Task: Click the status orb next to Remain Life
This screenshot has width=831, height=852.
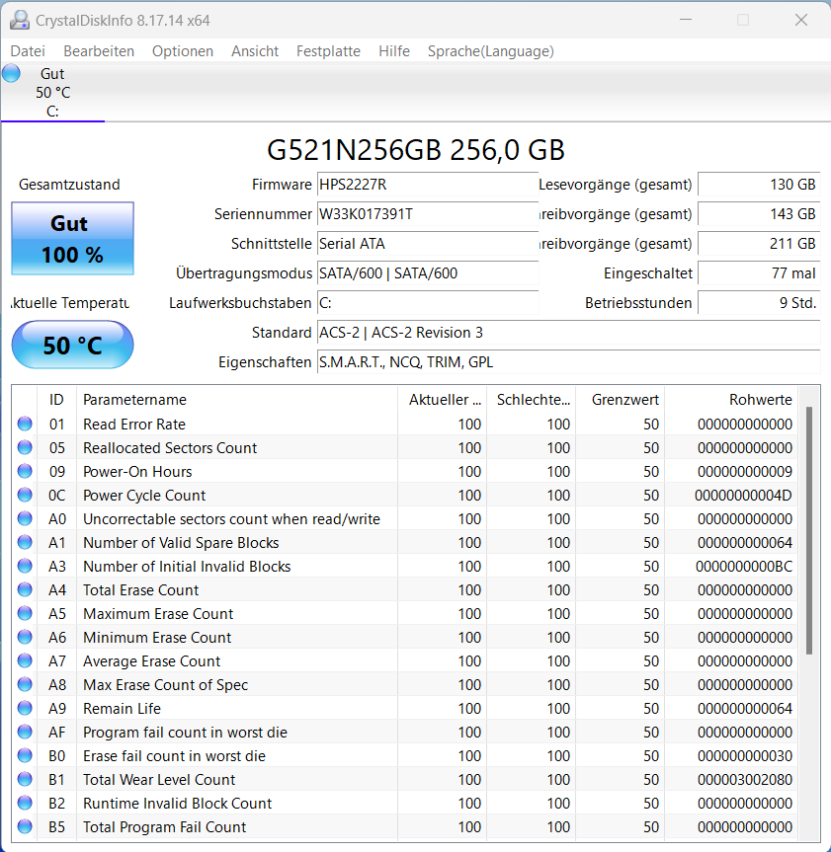Action: point(25,709)
